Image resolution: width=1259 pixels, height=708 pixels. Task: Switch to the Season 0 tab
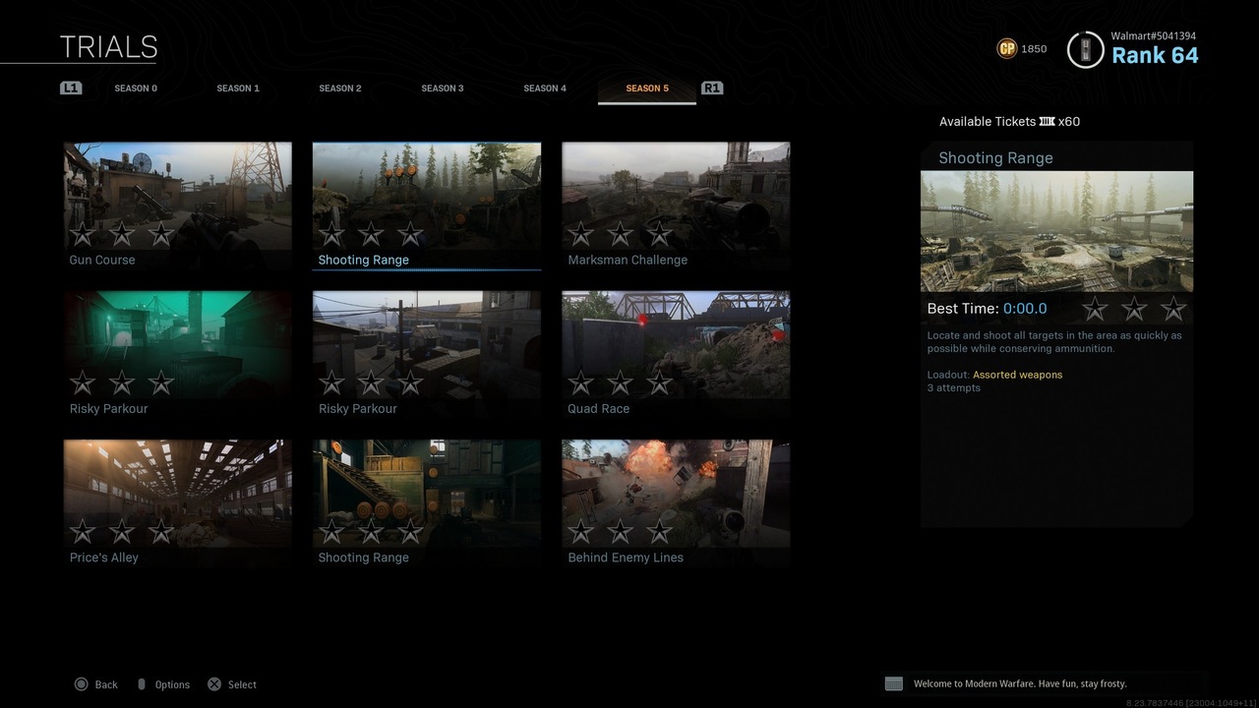(136, 88)
